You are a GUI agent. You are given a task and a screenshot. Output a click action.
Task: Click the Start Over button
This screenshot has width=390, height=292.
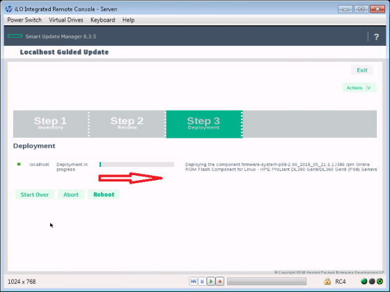(x=35, y=195)
